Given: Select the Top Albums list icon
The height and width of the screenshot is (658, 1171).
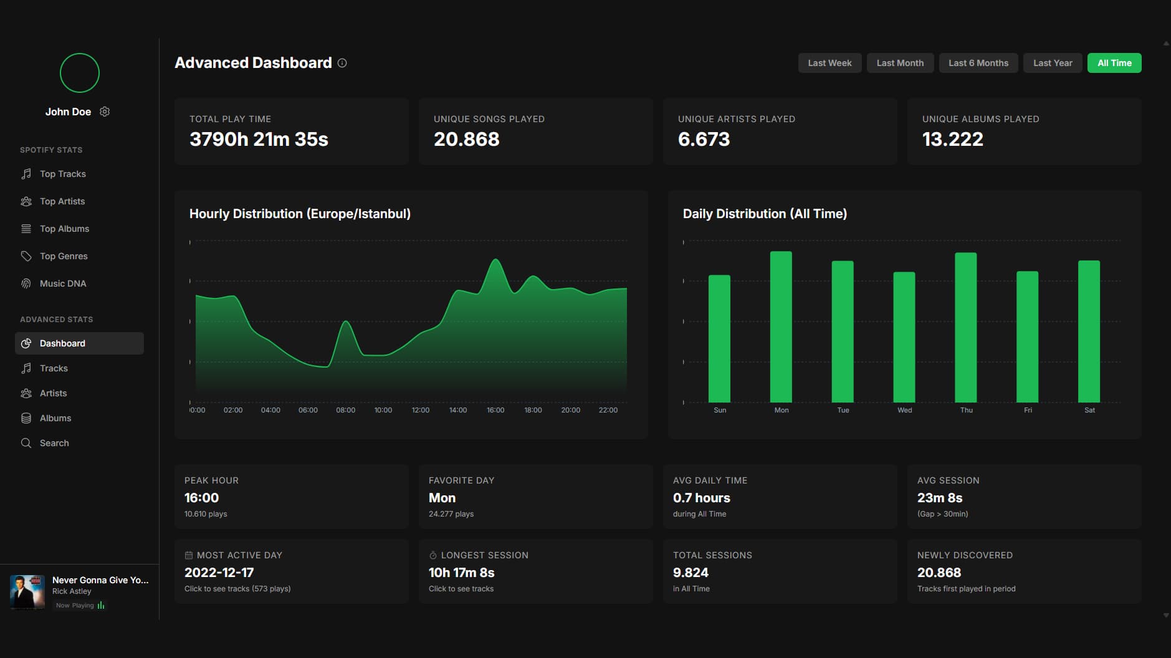Looking at the screenshot, I should 26,229.
